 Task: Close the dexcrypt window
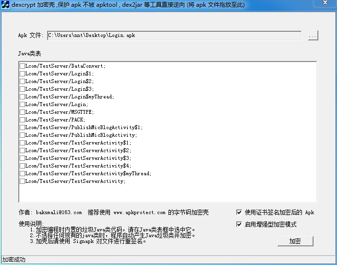click(325, 3)
